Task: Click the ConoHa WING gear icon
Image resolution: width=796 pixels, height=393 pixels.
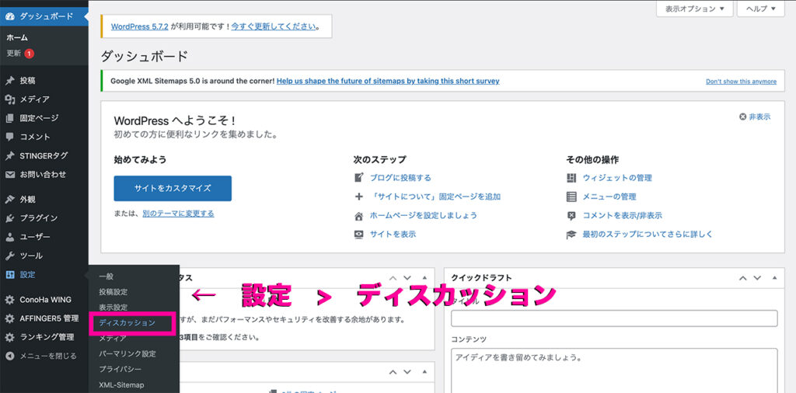Action: click(9, 300)
